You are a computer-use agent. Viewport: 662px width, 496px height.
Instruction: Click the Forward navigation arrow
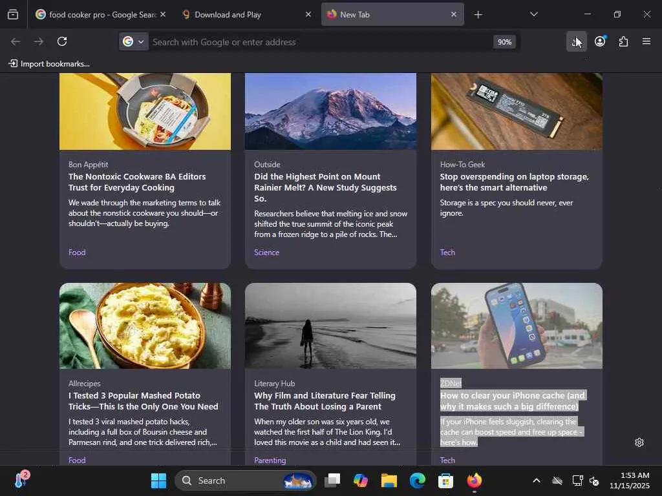[x=39, y=41]
